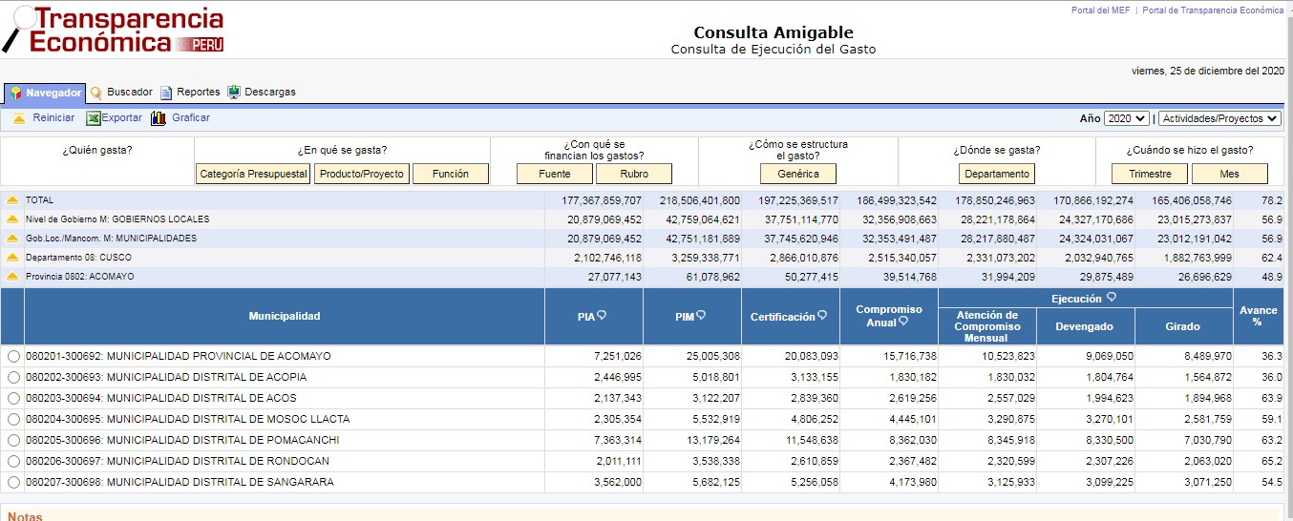The width and height of the screenshot is (1293, 521).
Task: Select Municipalidad Provincial de Acomayo radio button
Action: 13,356
